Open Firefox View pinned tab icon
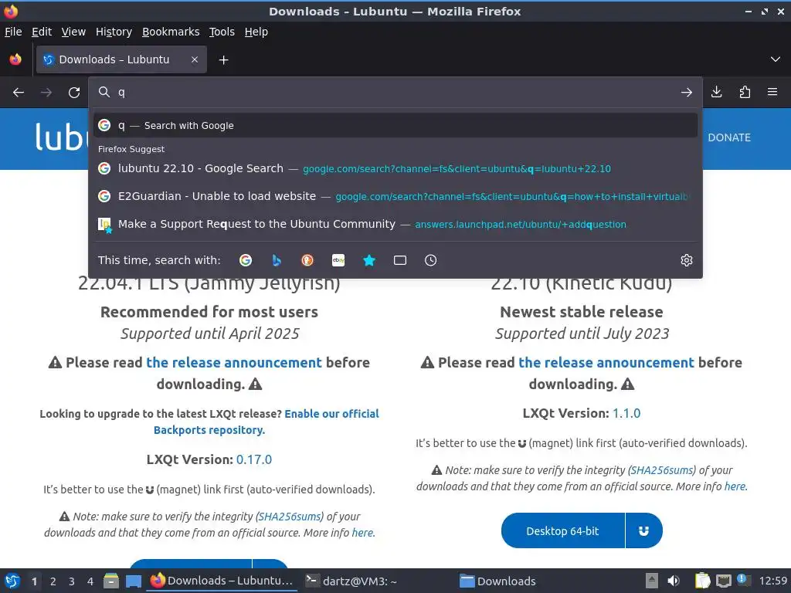This screenshot has height=593, width=791. tap(15, 59)
